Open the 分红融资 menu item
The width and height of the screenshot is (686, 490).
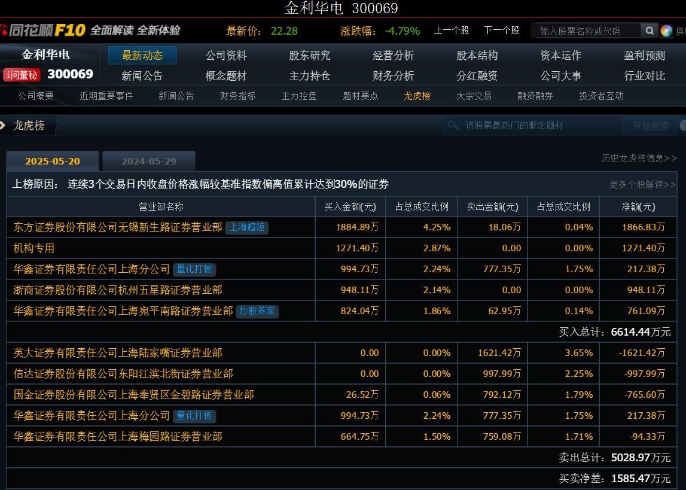[x=477, y=76]
